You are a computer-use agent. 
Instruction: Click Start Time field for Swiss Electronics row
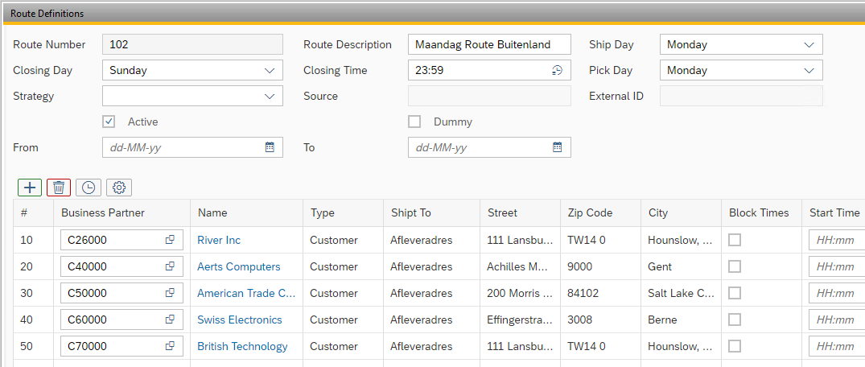pyautogui.click(x=837, y=320)
